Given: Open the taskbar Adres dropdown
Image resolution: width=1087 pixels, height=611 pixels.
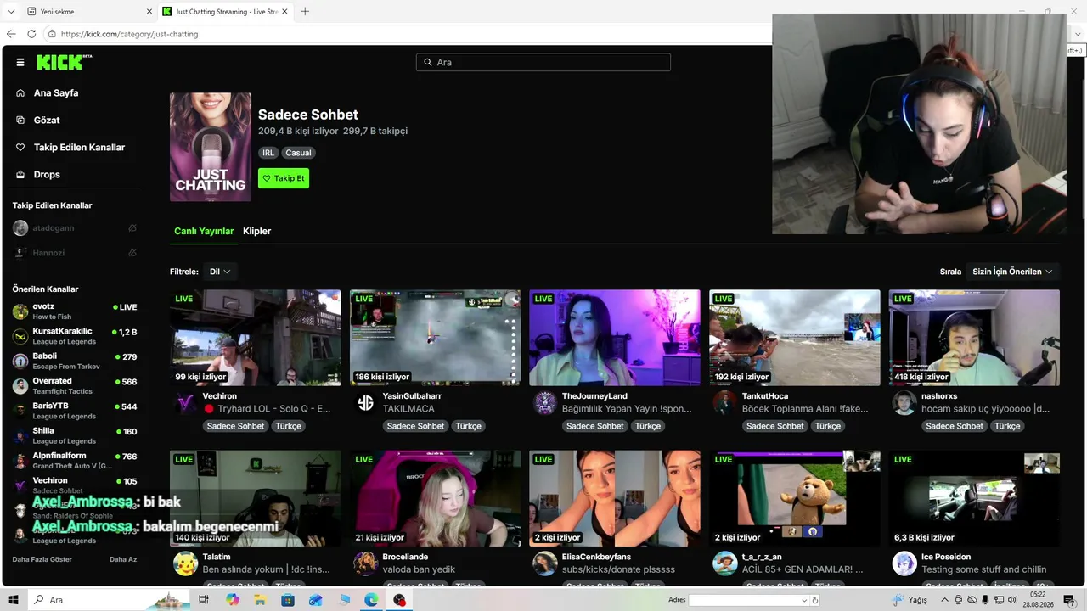Looking at the screenshot, I should tap(804, 600).
